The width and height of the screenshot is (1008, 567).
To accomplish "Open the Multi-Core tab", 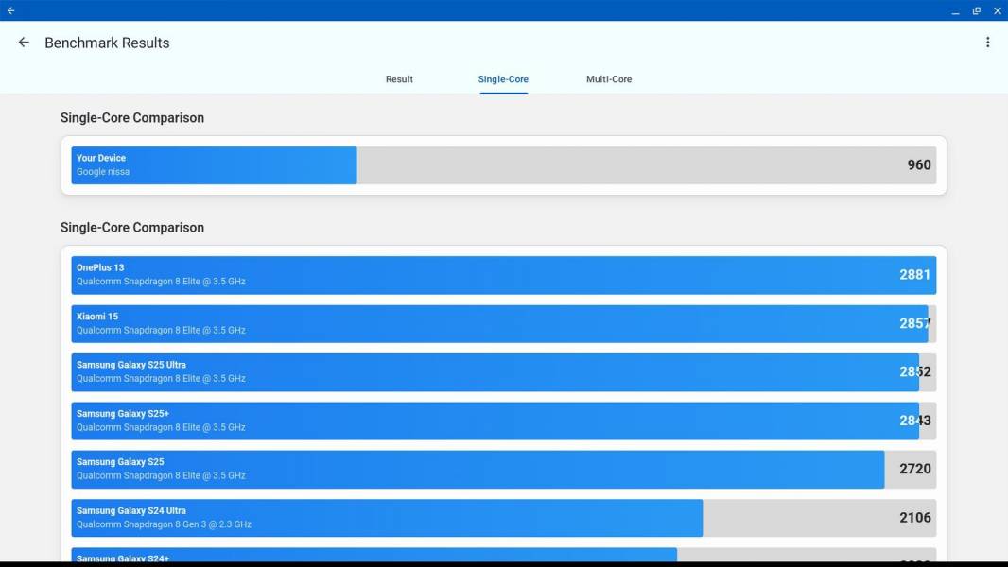I will (609, 79).
